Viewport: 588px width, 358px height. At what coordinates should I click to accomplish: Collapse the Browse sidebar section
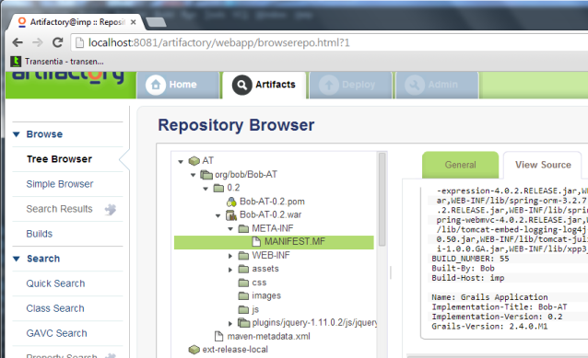tap(16, 134)
